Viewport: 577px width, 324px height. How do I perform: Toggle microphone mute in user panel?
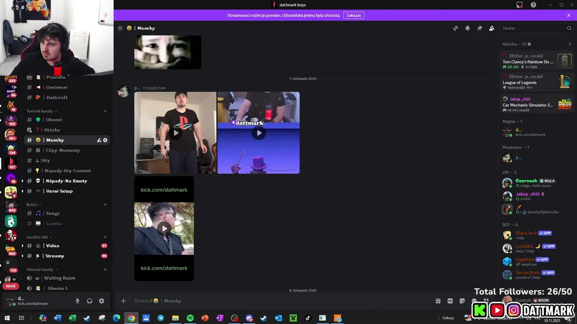pos(78,301)
